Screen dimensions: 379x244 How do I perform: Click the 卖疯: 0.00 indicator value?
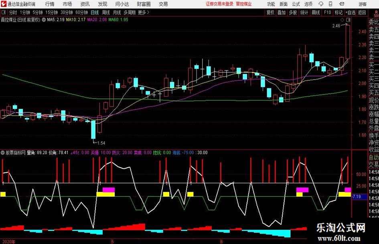pyautogui.click(x=143, y=153)
